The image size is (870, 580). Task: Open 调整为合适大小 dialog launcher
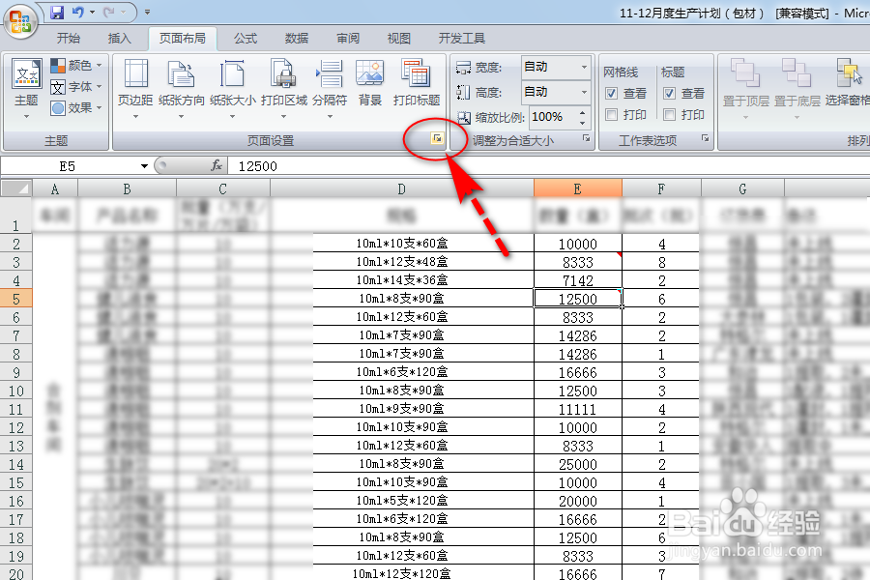587,138
